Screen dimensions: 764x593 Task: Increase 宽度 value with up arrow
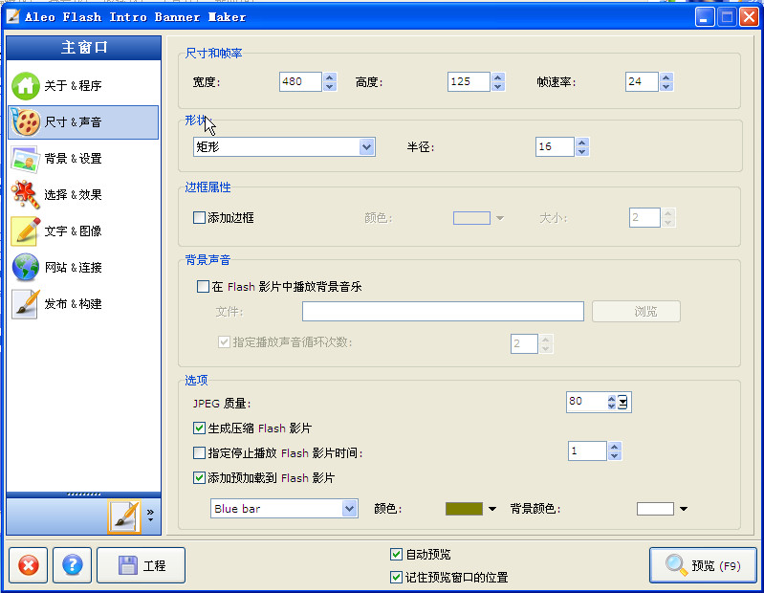(x=330, y=77)
